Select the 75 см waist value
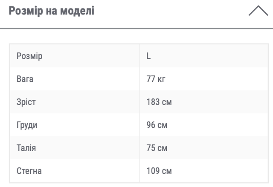The width and height of the screenshot is (273, 187). pyautogui.click(x=157, y=148)
